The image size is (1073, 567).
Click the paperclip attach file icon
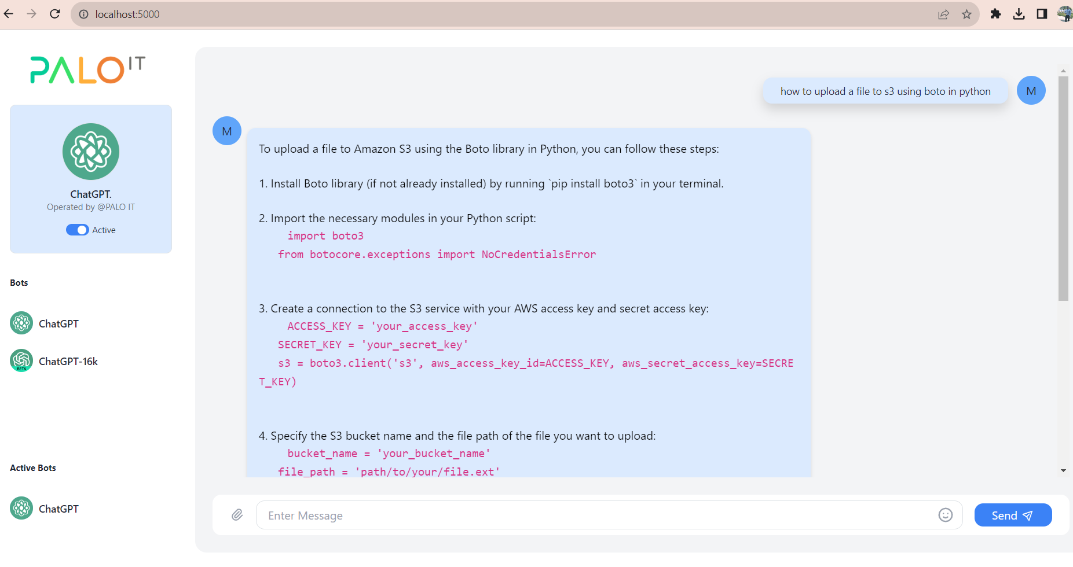(x=237, y=515)
